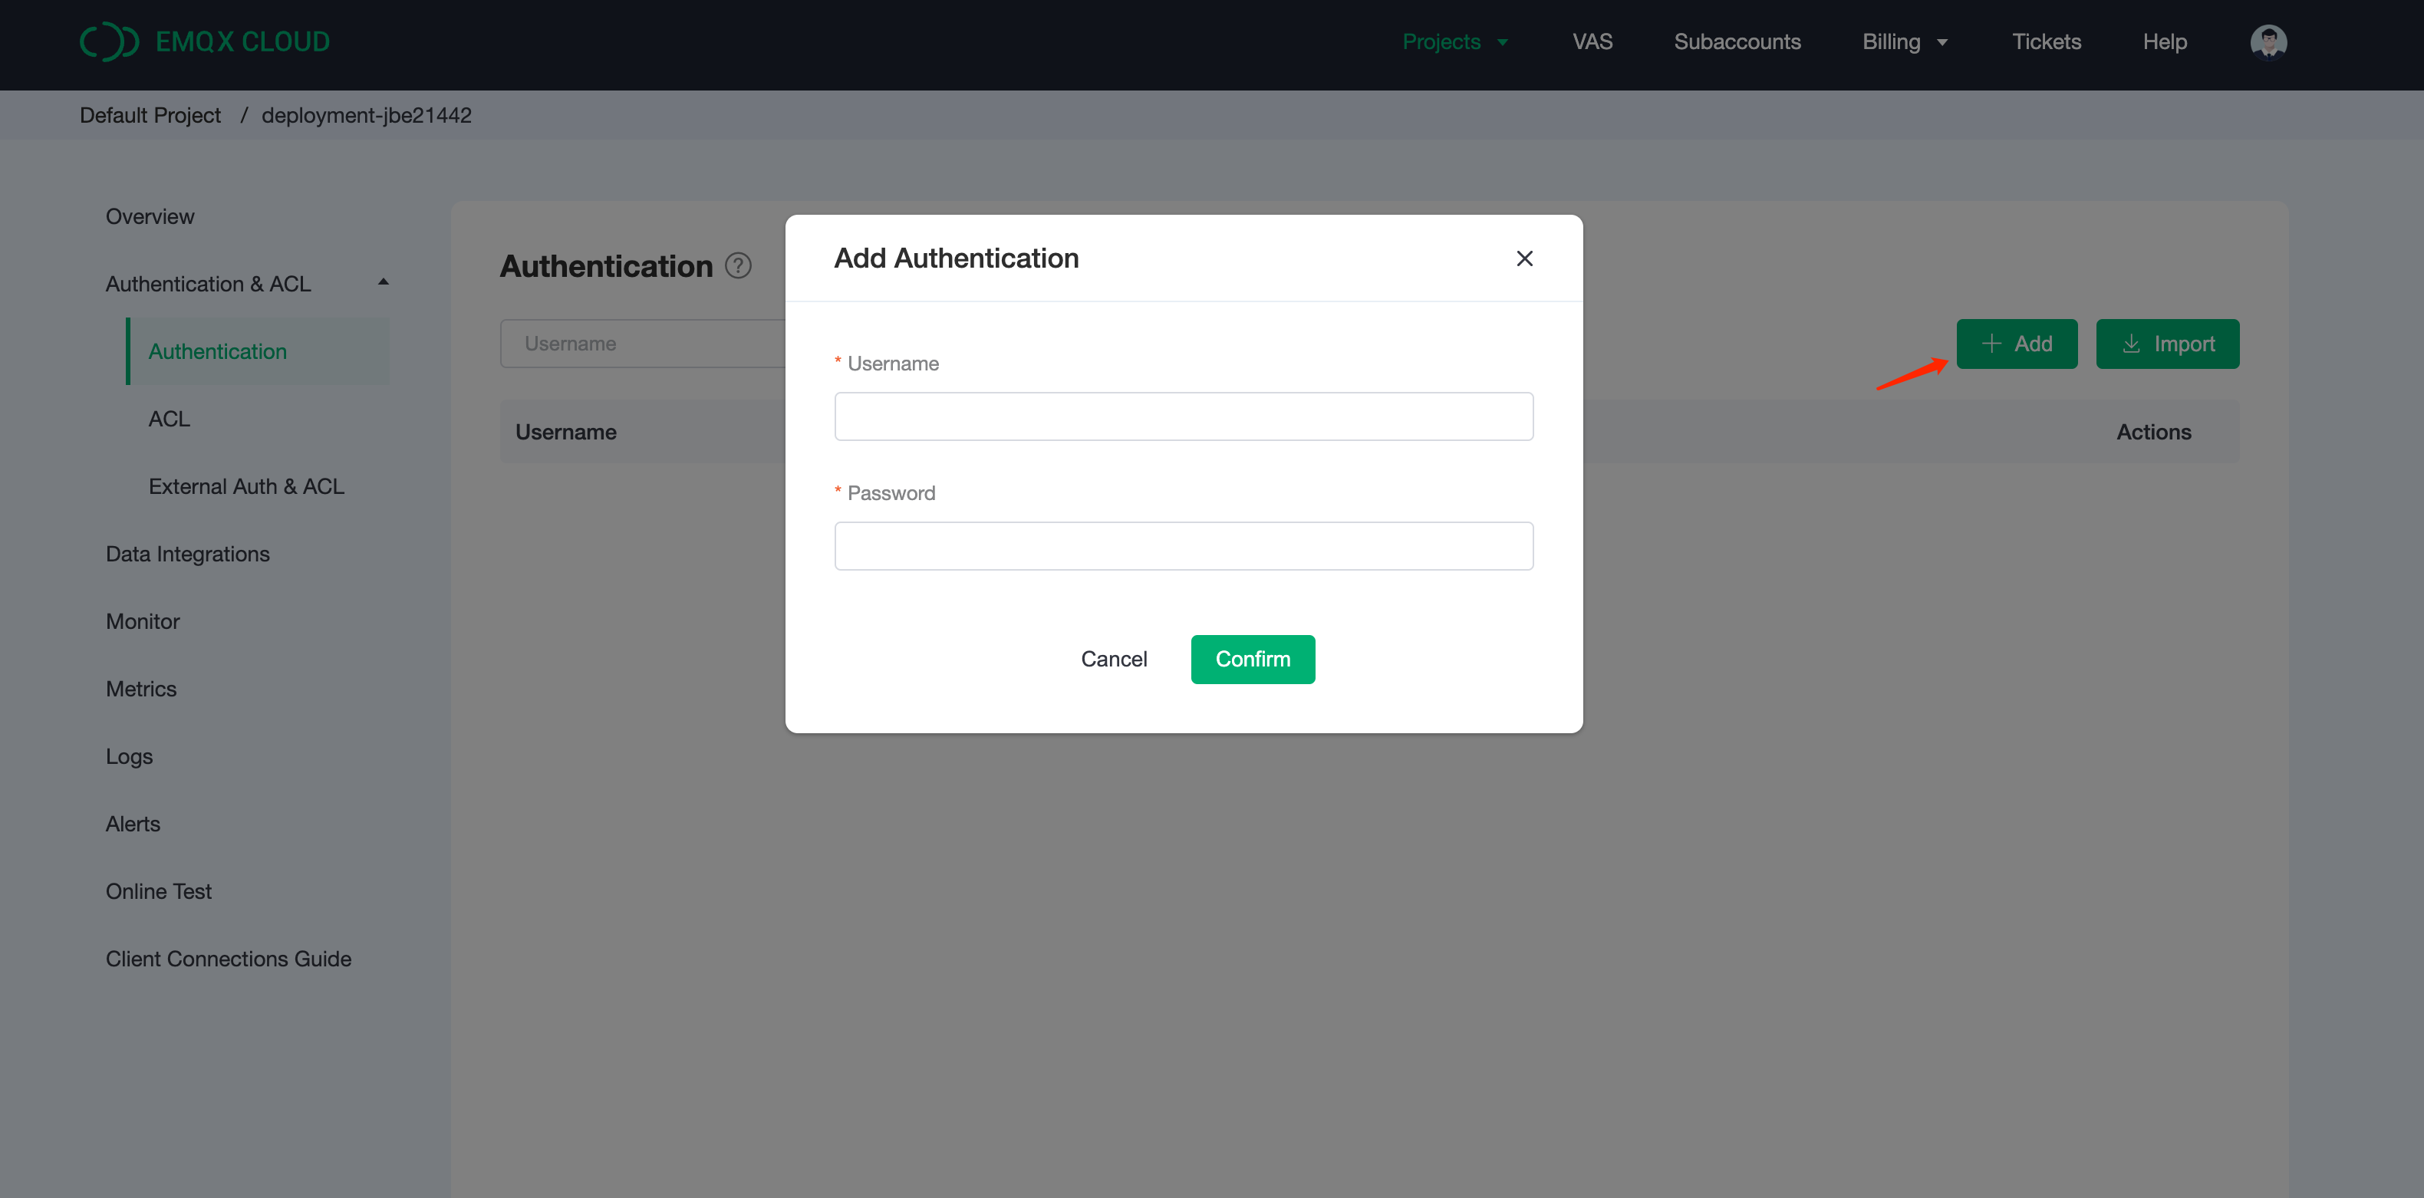Go to the Client Connections Guide
The width and height of the screenshot is (2424, 1198).
[x=228, y=958]
